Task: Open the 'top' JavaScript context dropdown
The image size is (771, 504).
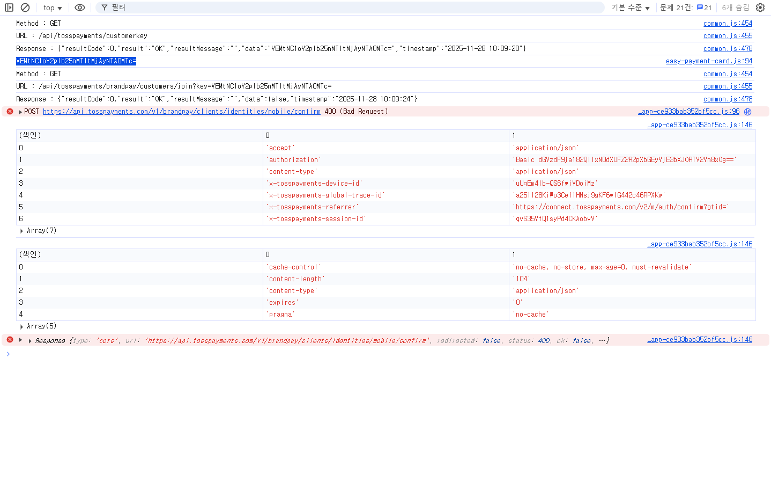Action: tap(53, 8)
